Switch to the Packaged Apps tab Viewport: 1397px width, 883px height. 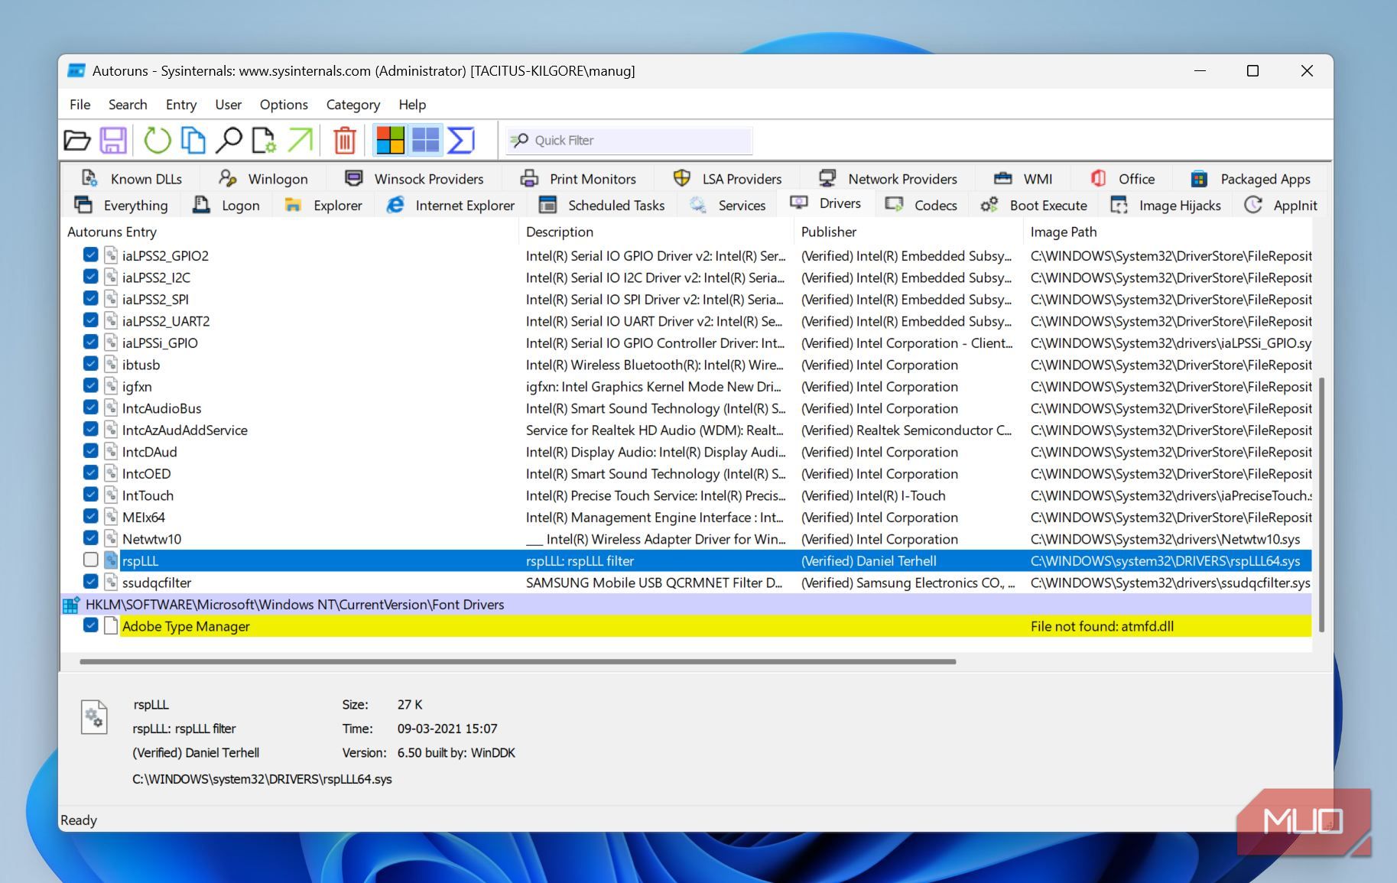1251,179
